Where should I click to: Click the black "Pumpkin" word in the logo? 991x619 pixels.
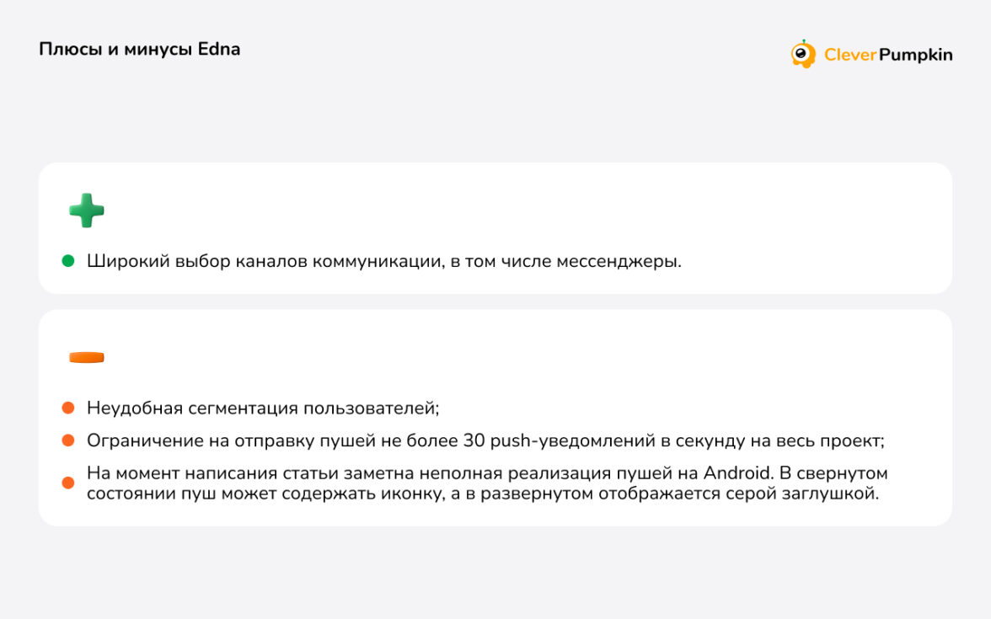pyautogui.click(x=916, y=55)
